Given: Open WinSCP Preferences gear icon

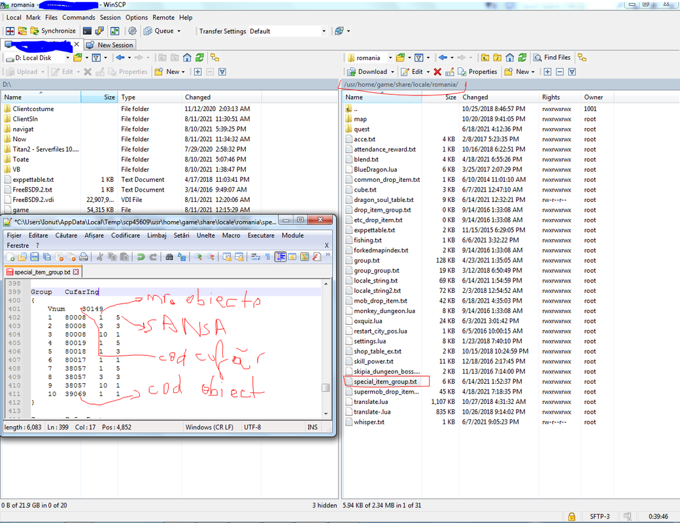Looking at the screenshot, I should tap(132, 31).
